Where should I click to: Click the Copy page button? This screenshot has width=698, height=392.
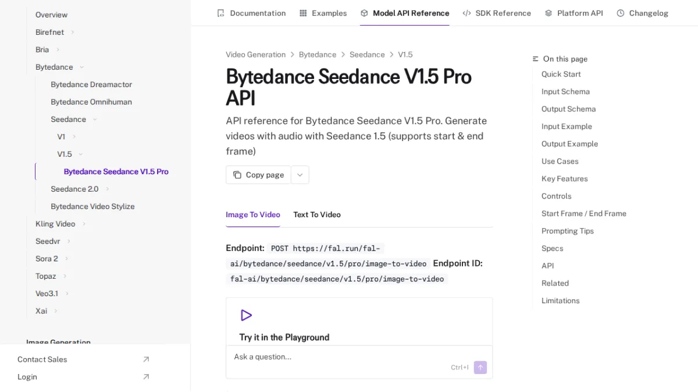click(x=258, y=175)
